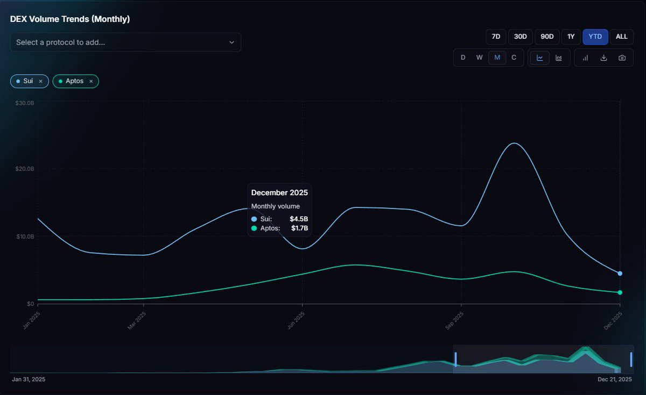Click the bar chart icon
The image size is (646, 395).
585,58
